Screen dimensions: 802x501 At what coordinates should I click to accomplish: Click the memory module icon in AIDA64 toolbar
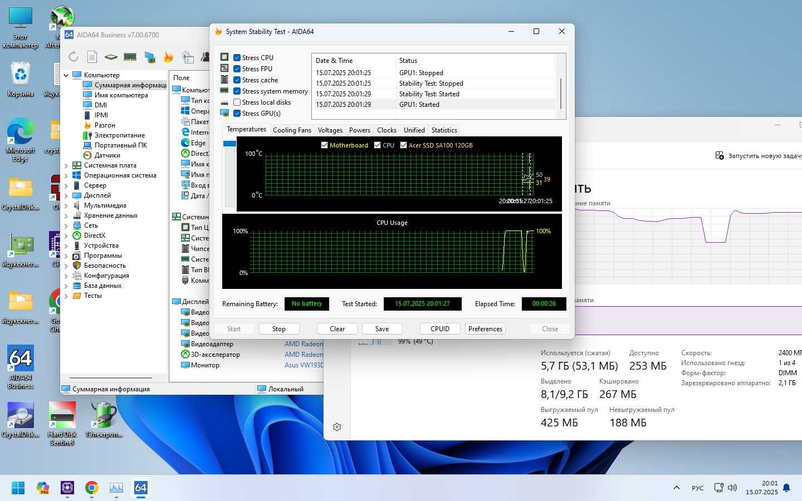click(130, 56)
